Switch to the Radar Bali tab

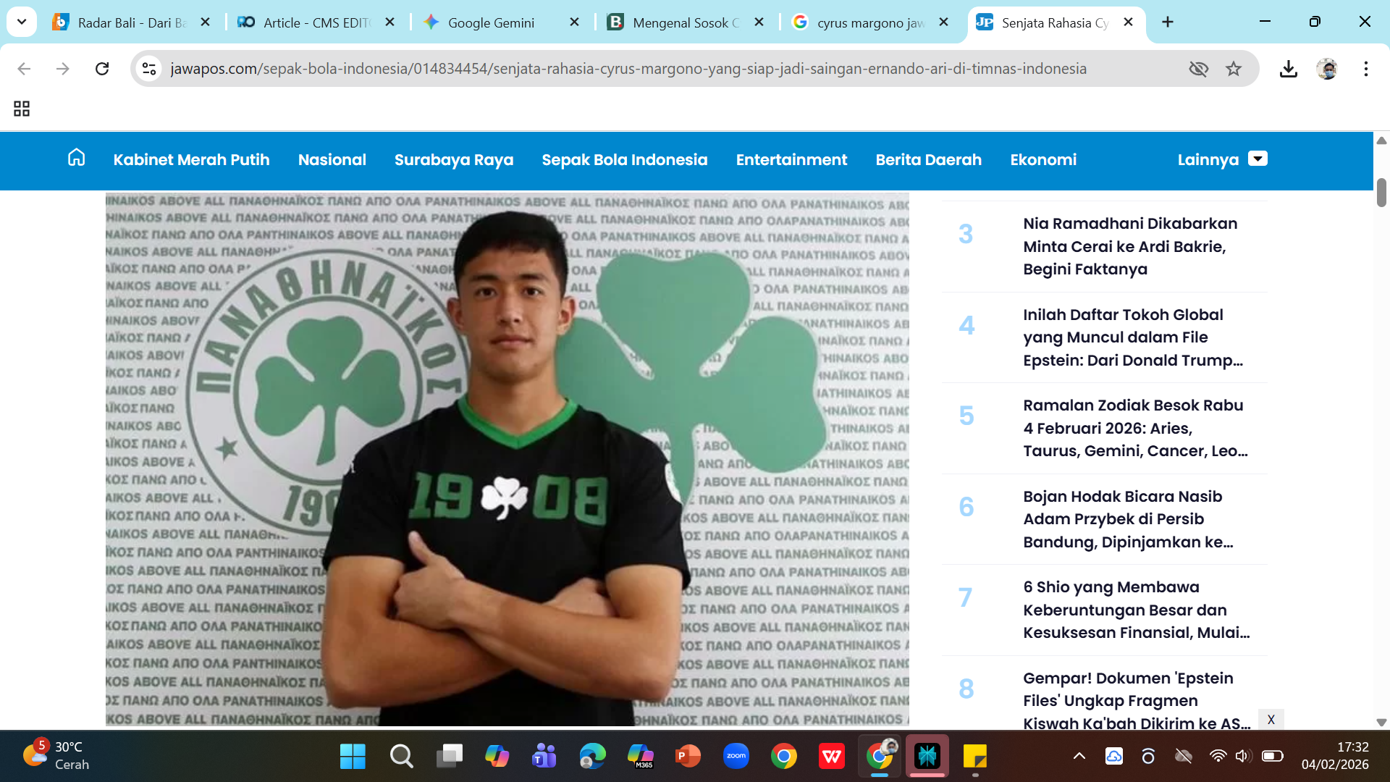pos(130,22)
